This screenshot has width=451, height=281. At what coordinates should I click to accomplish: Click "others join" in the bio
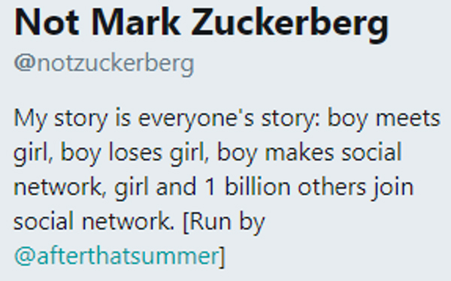tap(356, 188)
